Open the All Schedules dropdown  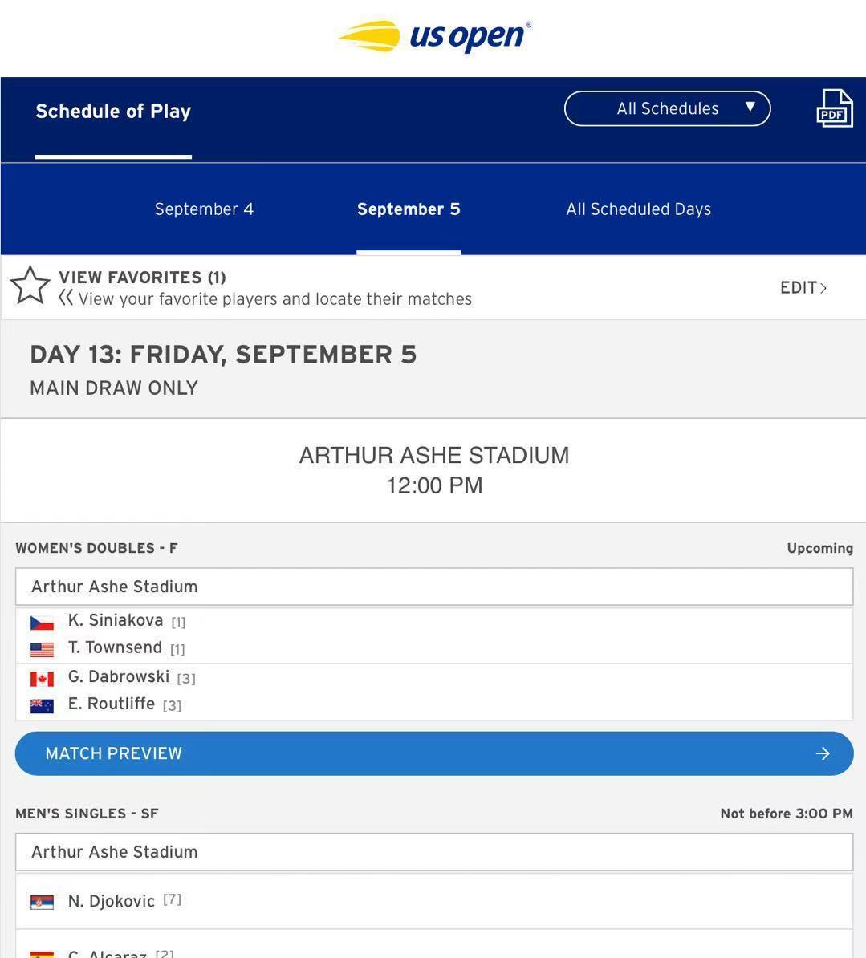point(667,108)
